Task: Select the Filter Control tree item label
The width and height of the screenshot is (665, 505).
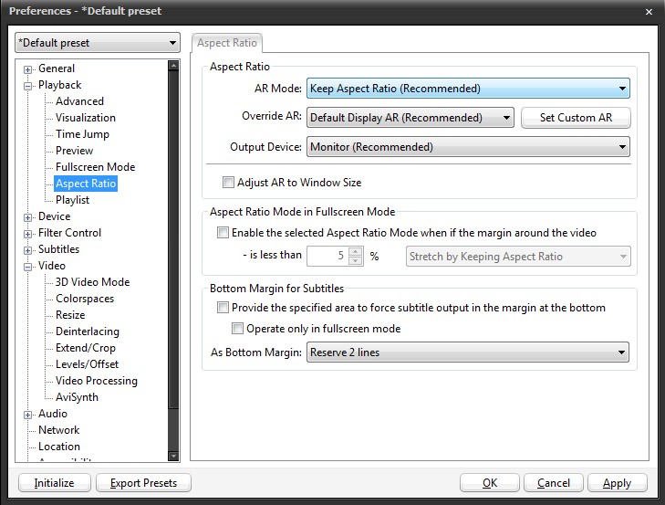Action: tap(69, 233)
